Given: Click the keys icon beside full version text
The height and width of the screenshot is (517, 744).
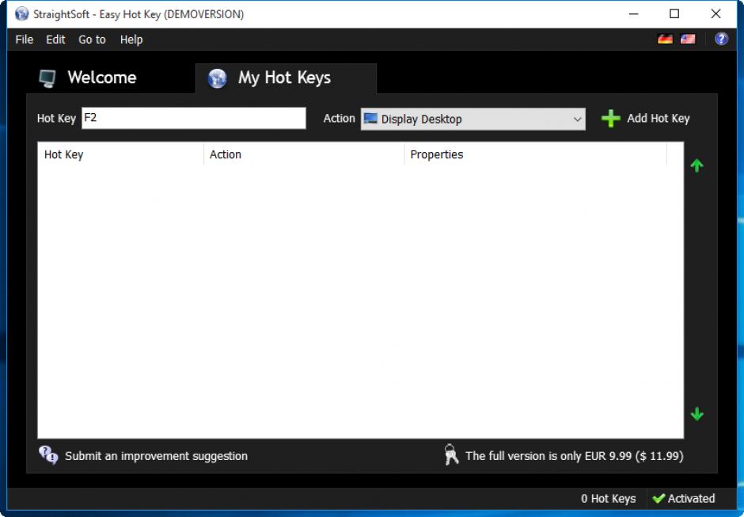Looking at the screenshot, I should [x=451, y=454].
